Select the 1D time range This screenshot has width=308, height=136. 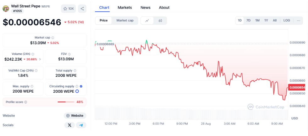[x=239, y=20]
